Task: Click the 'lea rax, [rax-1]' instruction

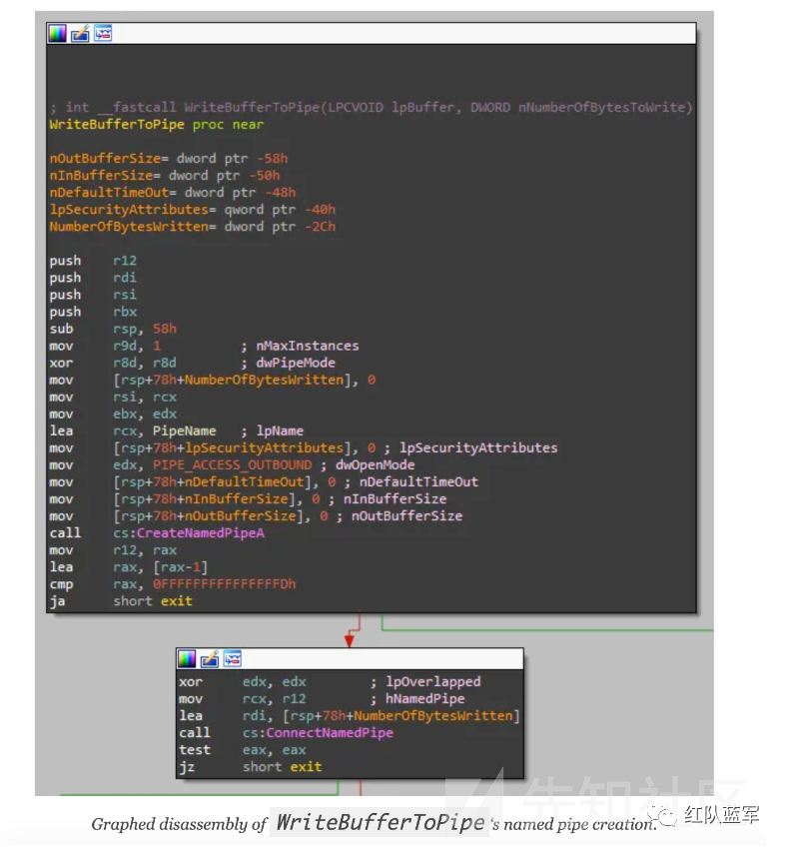Action: pyautogui.click(x=128, y=567)
